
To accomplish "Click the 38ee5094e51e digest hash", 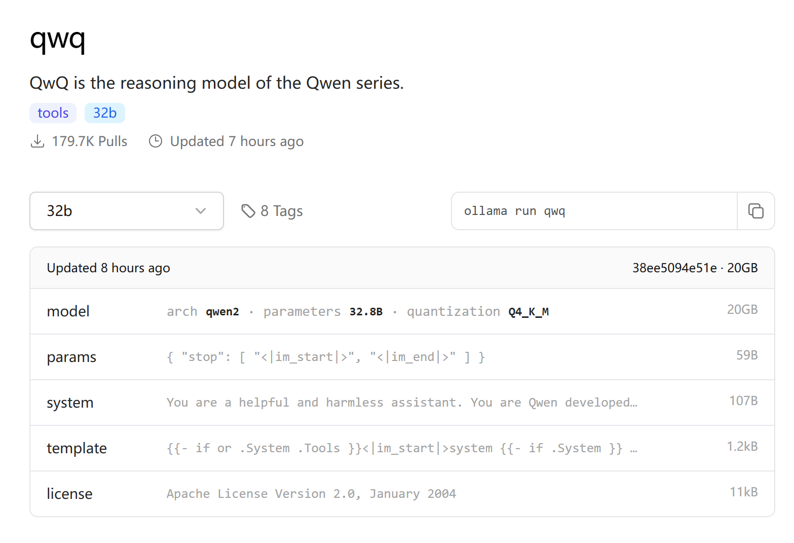I will tap(674, 268).
